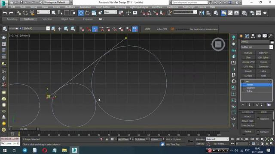Click the Windows Start button
The height and width of the screenshot is (154, 275).
click(5, 150)
